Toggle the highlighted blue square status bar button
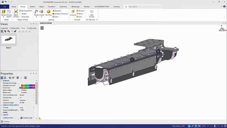This screenshot has width=227, height=128. pos(196,126)
